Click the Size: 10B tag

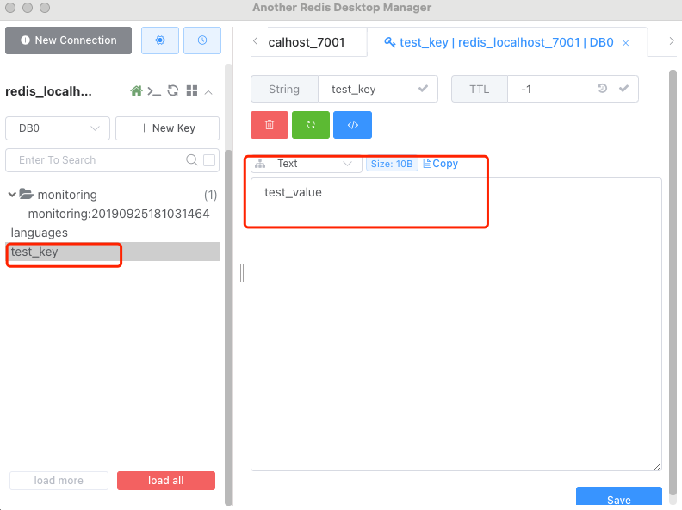(392, 164)
